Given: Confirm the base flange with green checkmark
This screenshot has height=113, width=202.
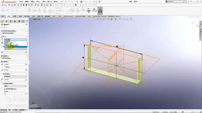Looking at the screenshot, I should (2, 27).
